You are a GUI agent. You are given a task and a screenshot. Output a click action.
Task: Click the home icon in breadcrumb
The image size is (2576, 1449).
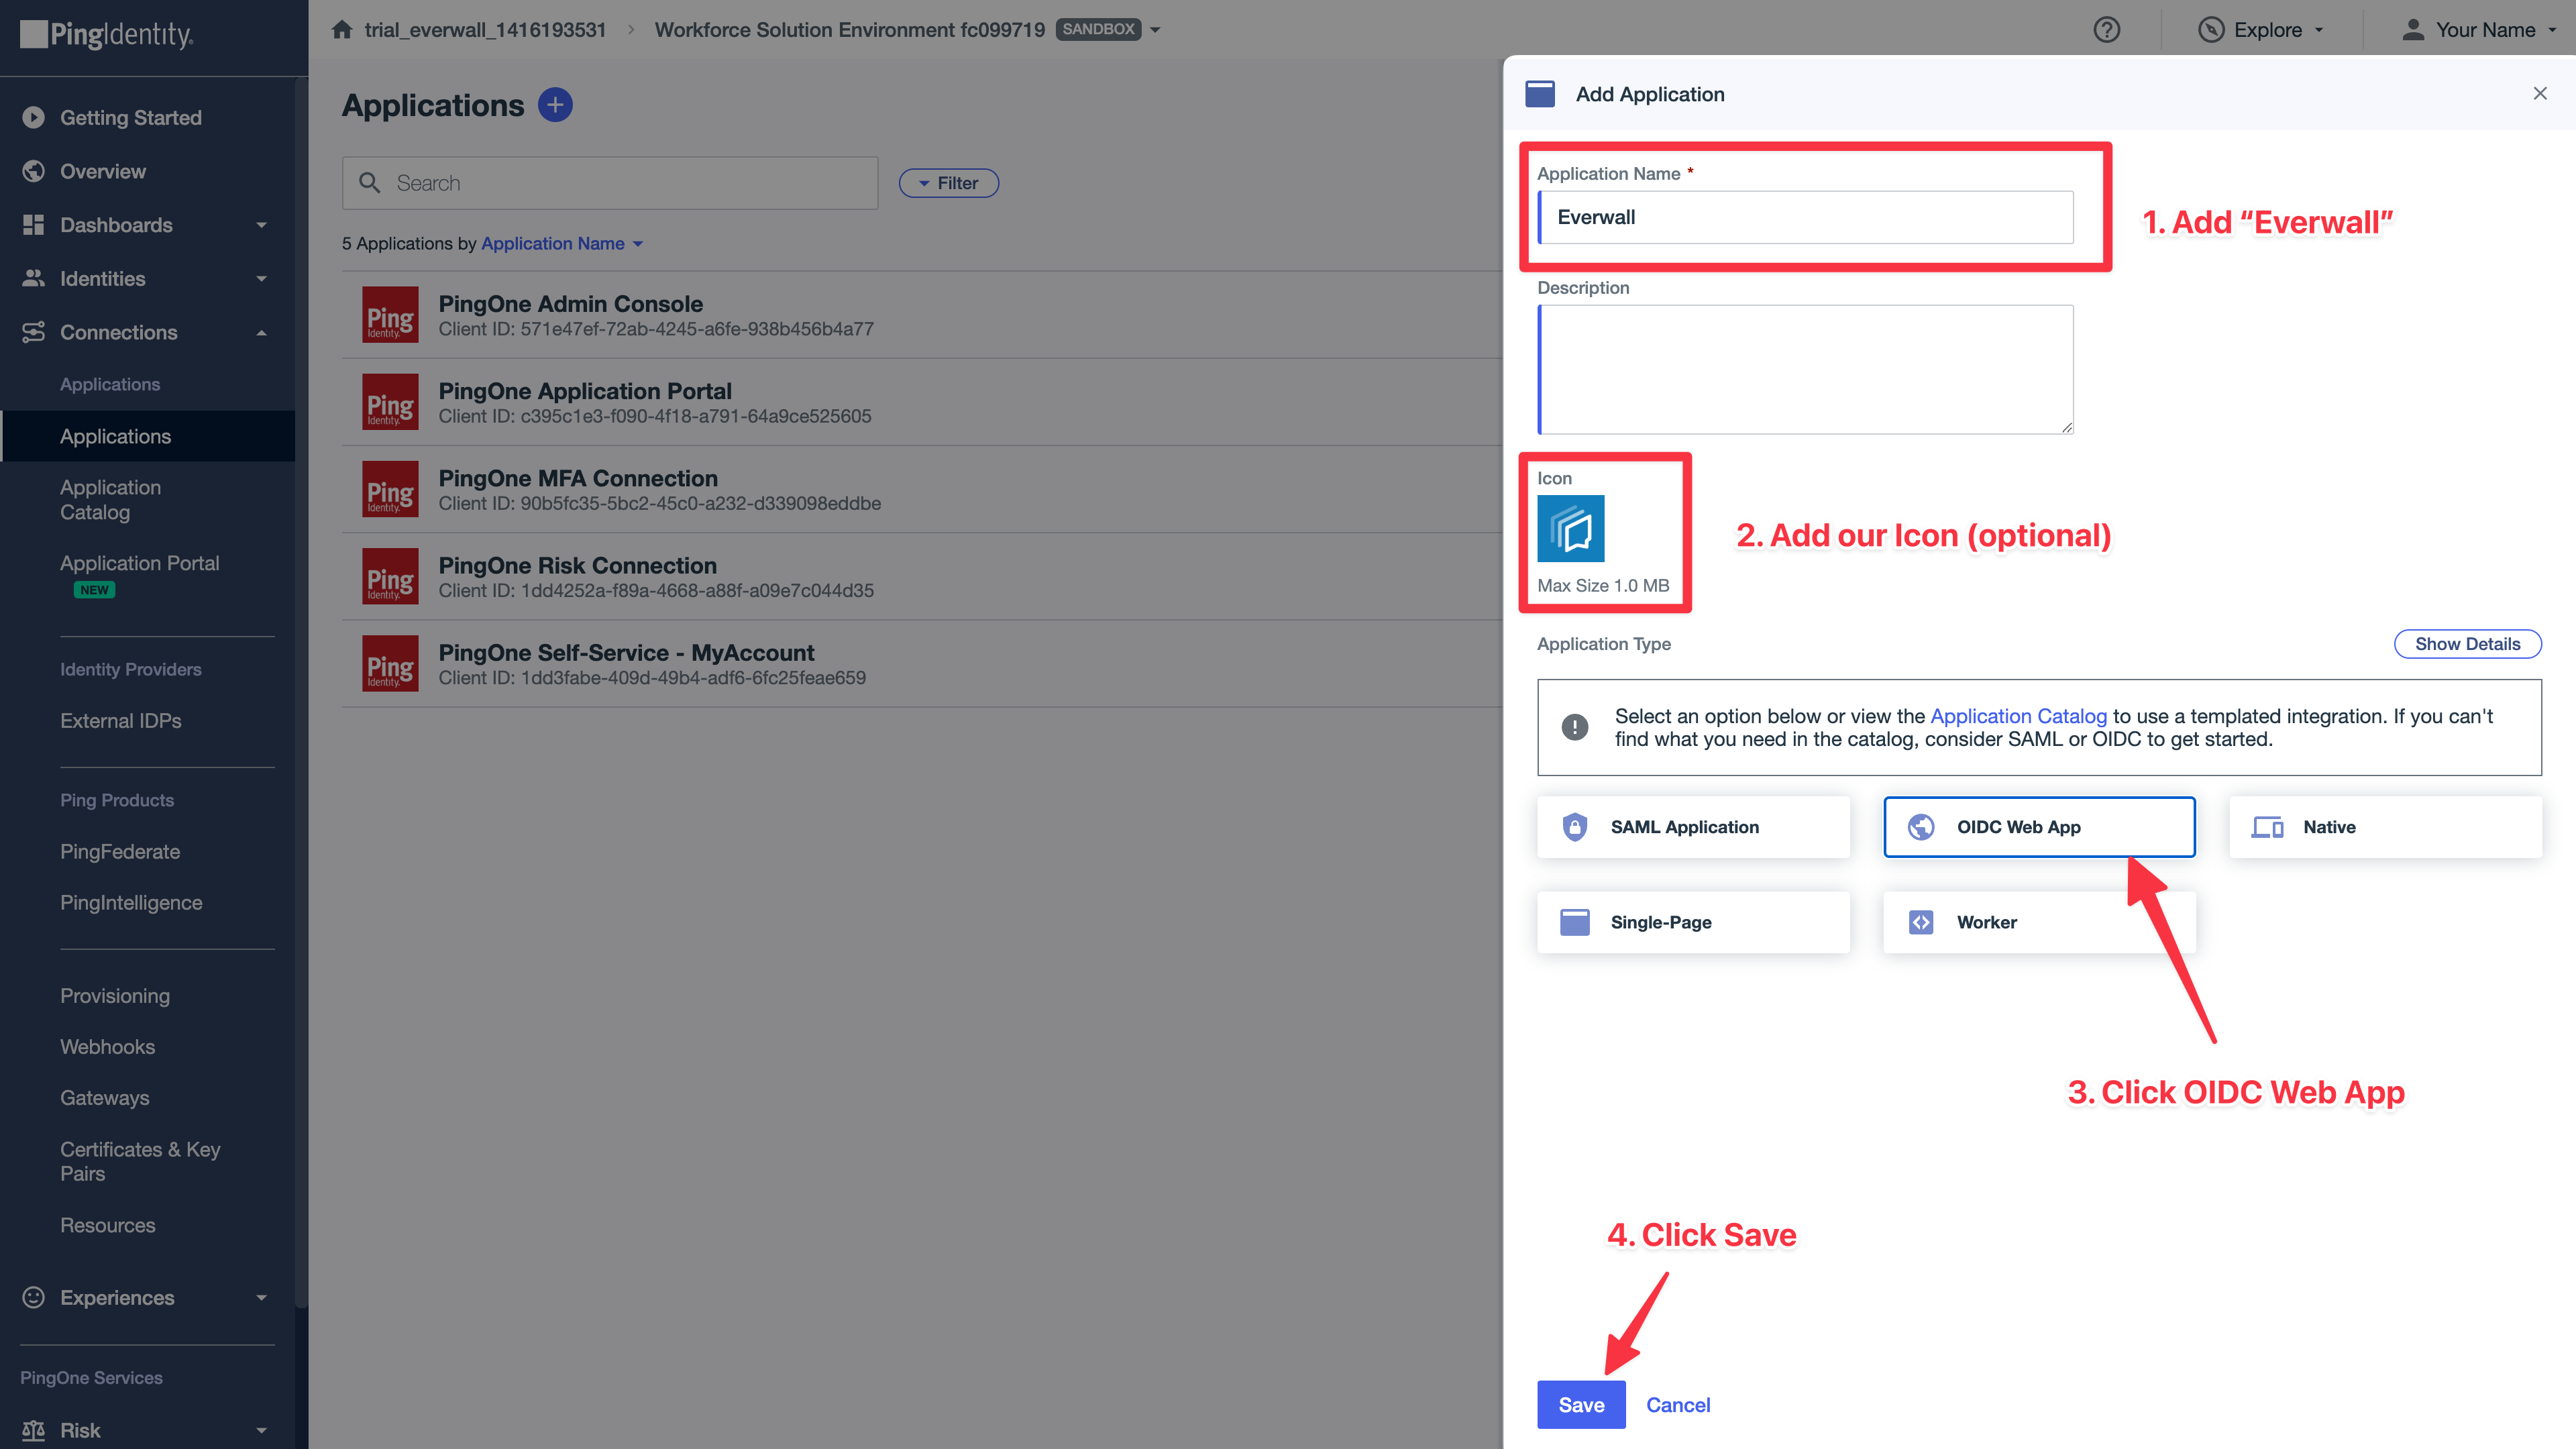pyautogui.click(x=342, y=29)
